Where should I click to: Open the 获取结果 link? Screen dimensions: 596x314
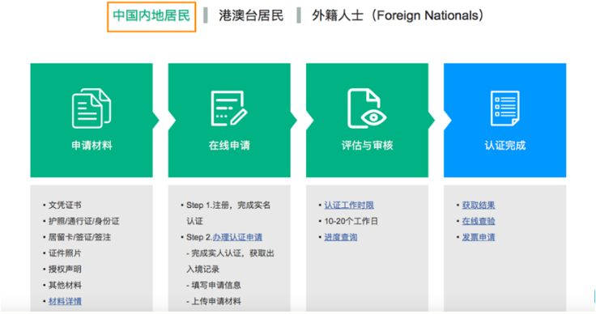(478, 205)
